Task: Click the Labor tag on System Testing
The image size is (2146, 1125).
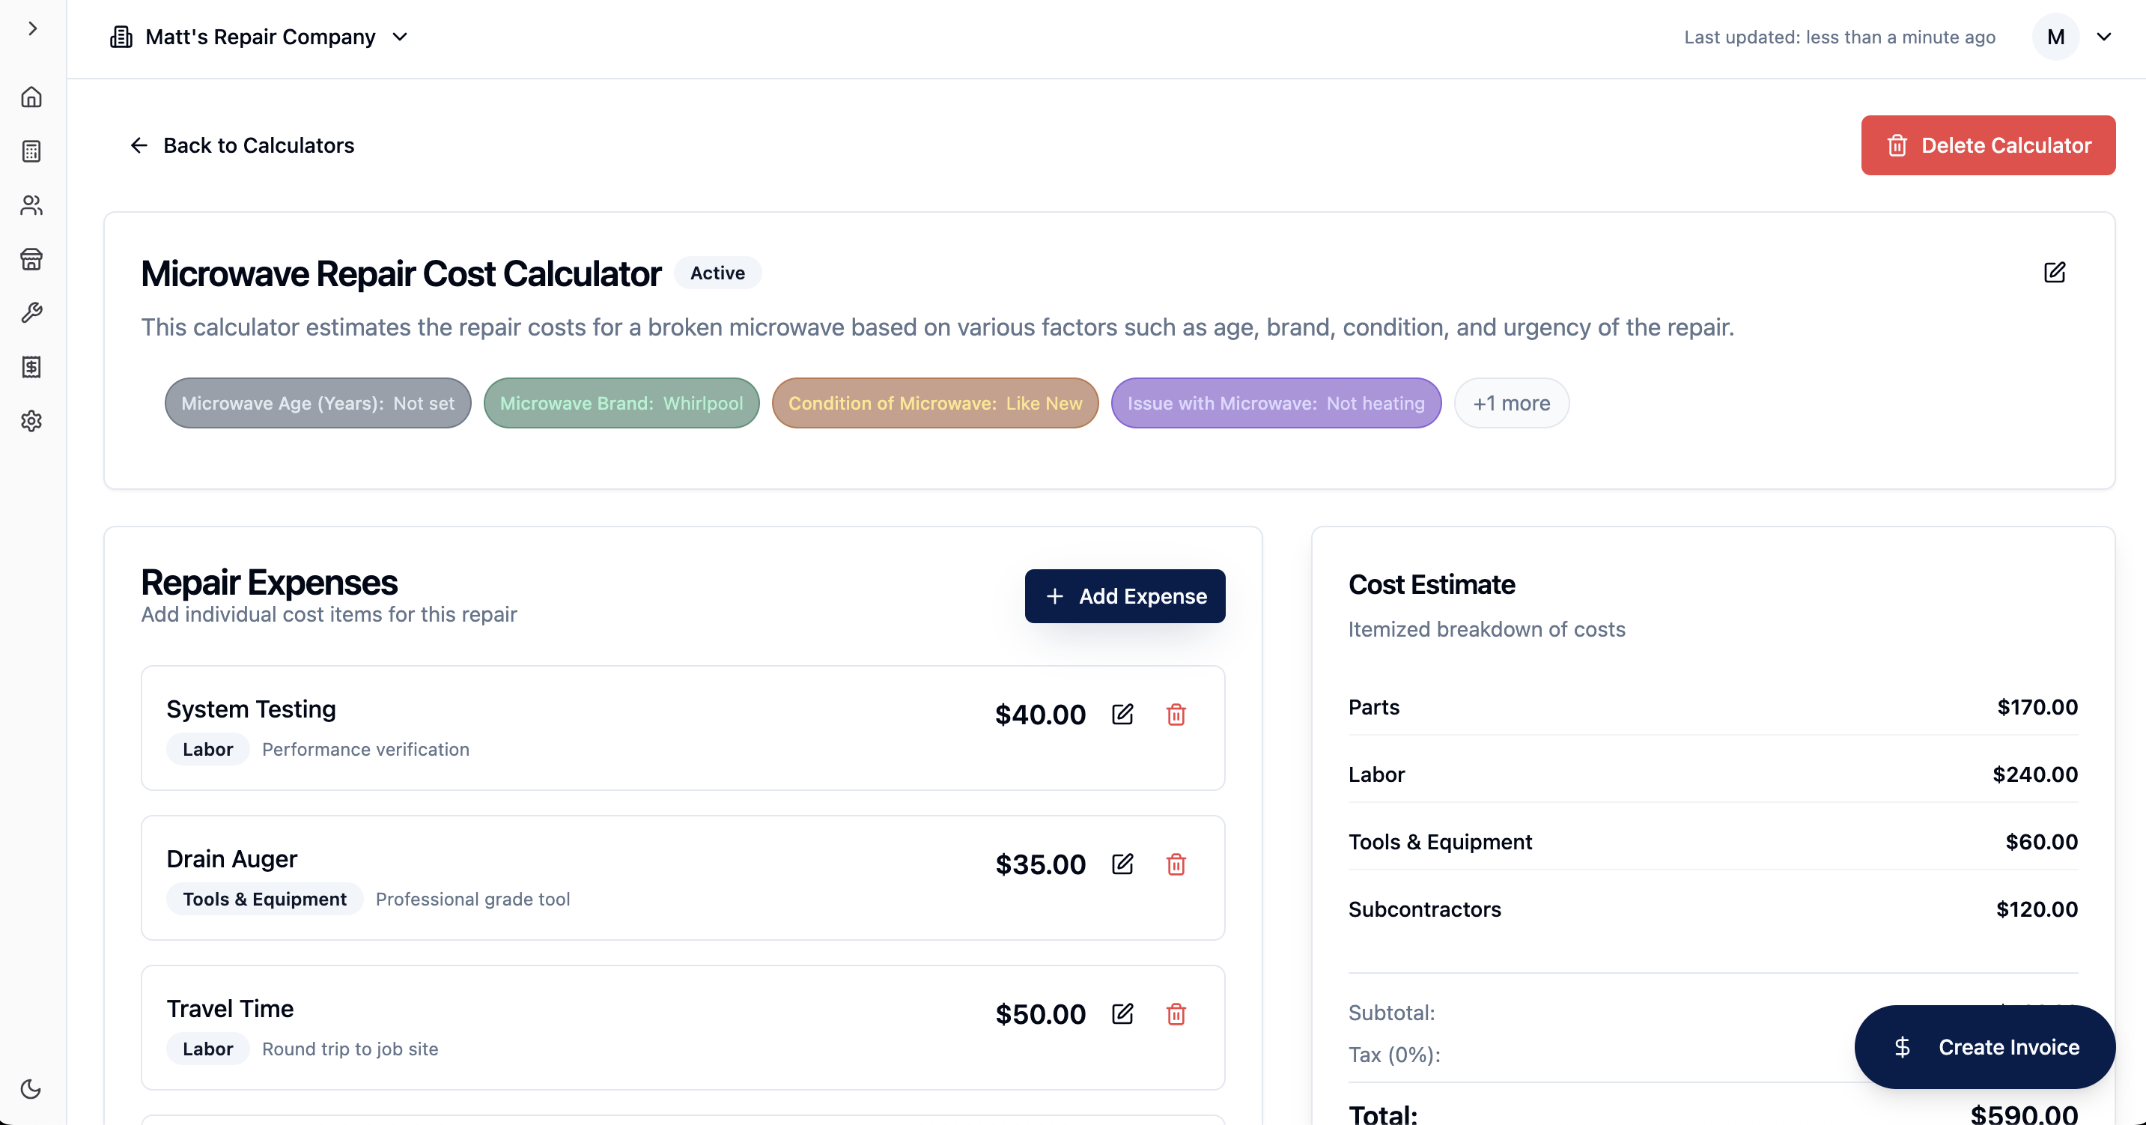Action: [x=207, y=749]
